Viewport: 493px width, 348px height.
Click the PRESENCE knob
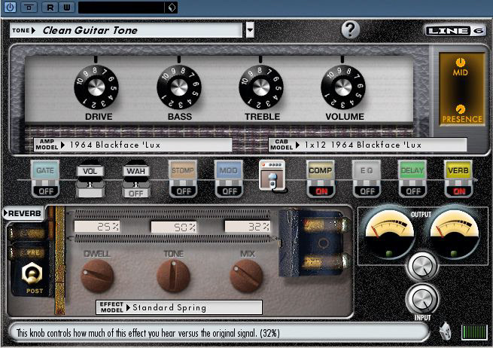[461, 109]
